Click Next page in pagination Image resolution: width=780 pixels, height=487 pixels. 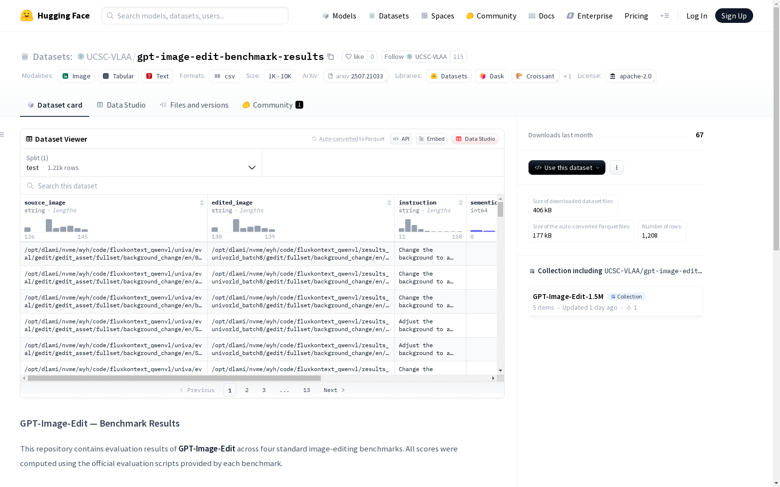click(x=334, y=390)
